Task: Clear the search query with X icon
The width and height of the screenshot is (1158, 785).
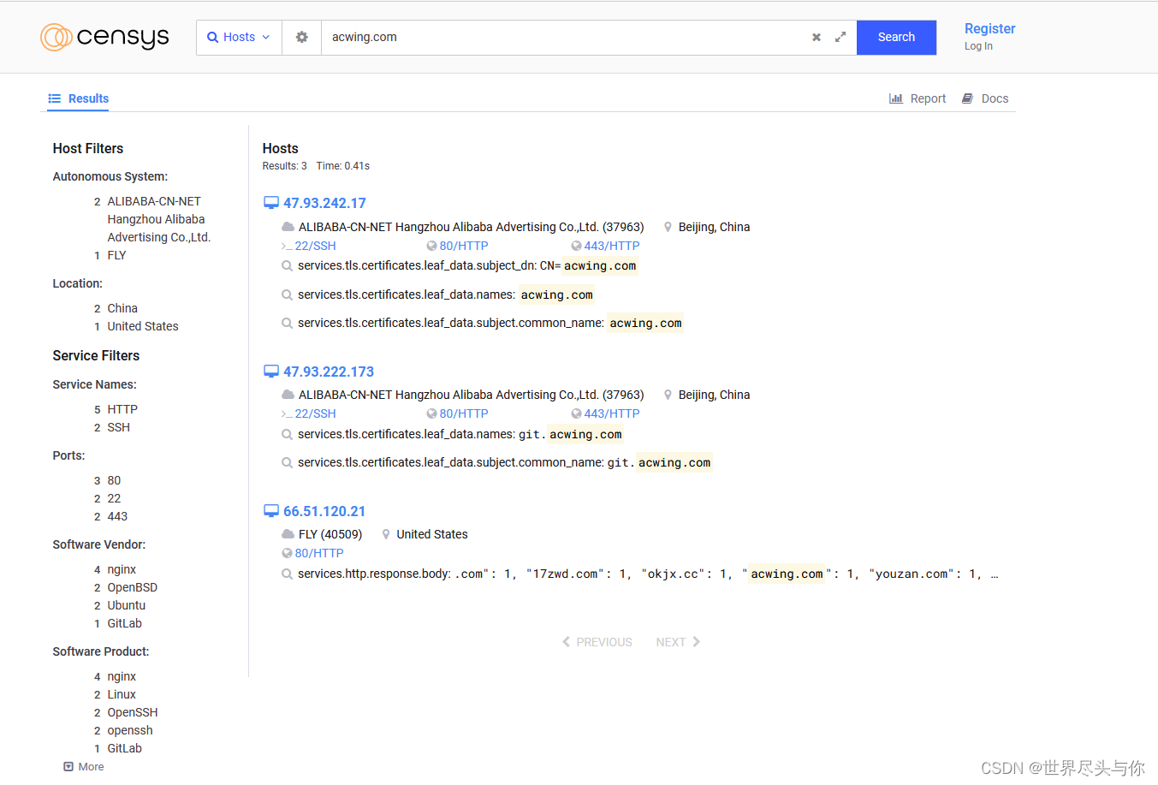Action: tap(817, 37)
